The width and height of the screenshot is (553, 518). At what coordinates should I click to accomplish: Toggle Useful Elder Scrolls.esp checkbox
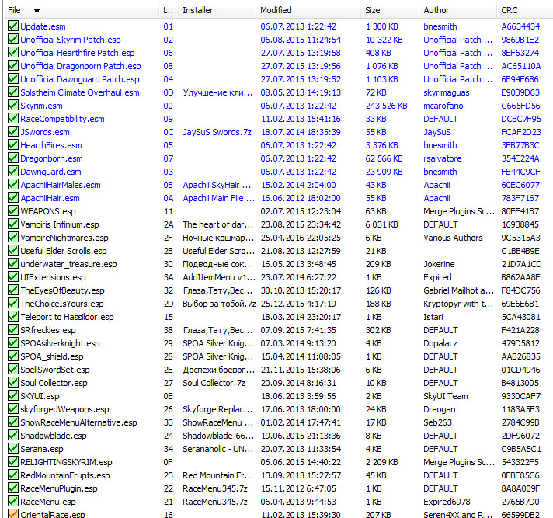click(13, 251)
